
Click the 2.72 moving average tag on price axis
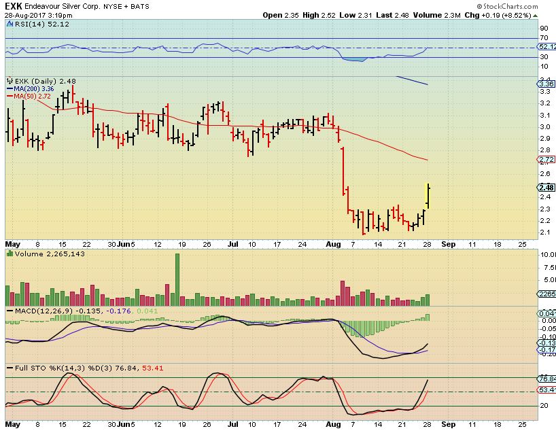tap(546, 160)
